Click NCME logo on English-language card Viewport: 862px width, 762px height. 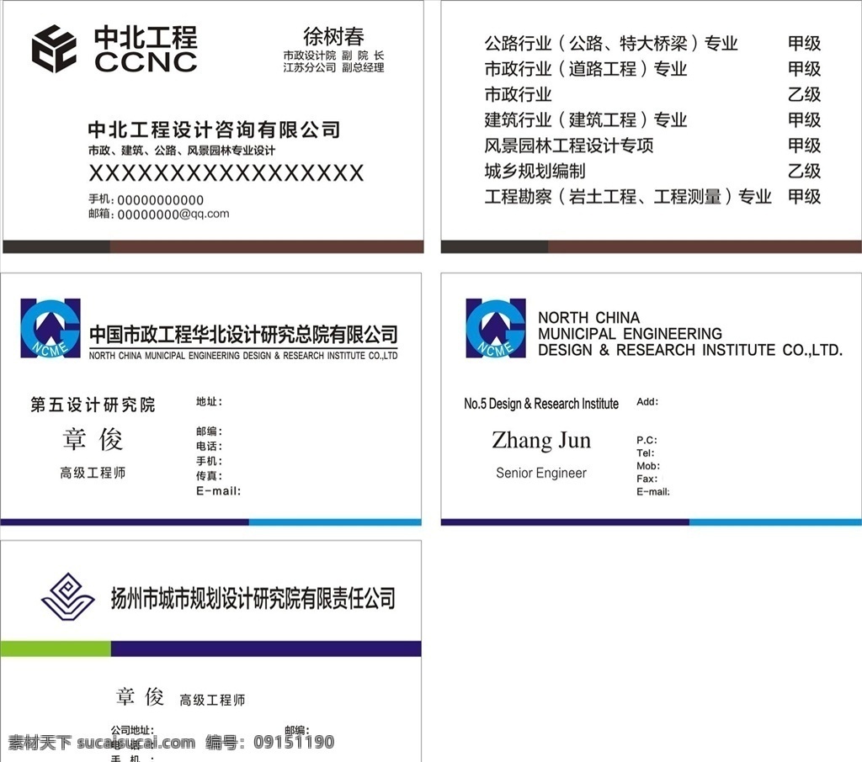[x=496, y=329]
